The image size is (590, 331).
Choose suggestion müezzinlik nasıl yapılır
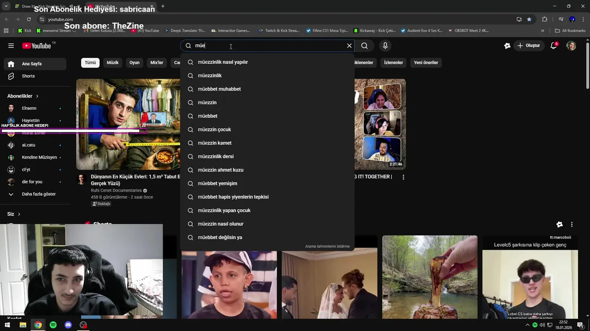[267, 62]
